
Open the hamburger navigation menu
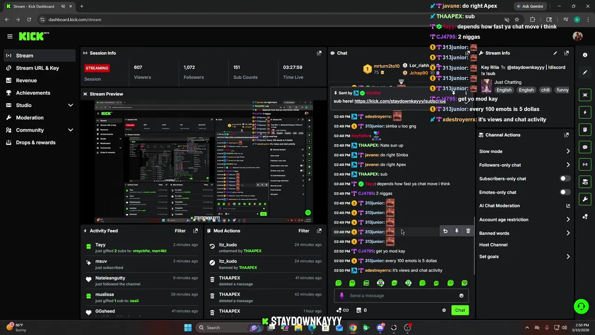click(10, 36)
